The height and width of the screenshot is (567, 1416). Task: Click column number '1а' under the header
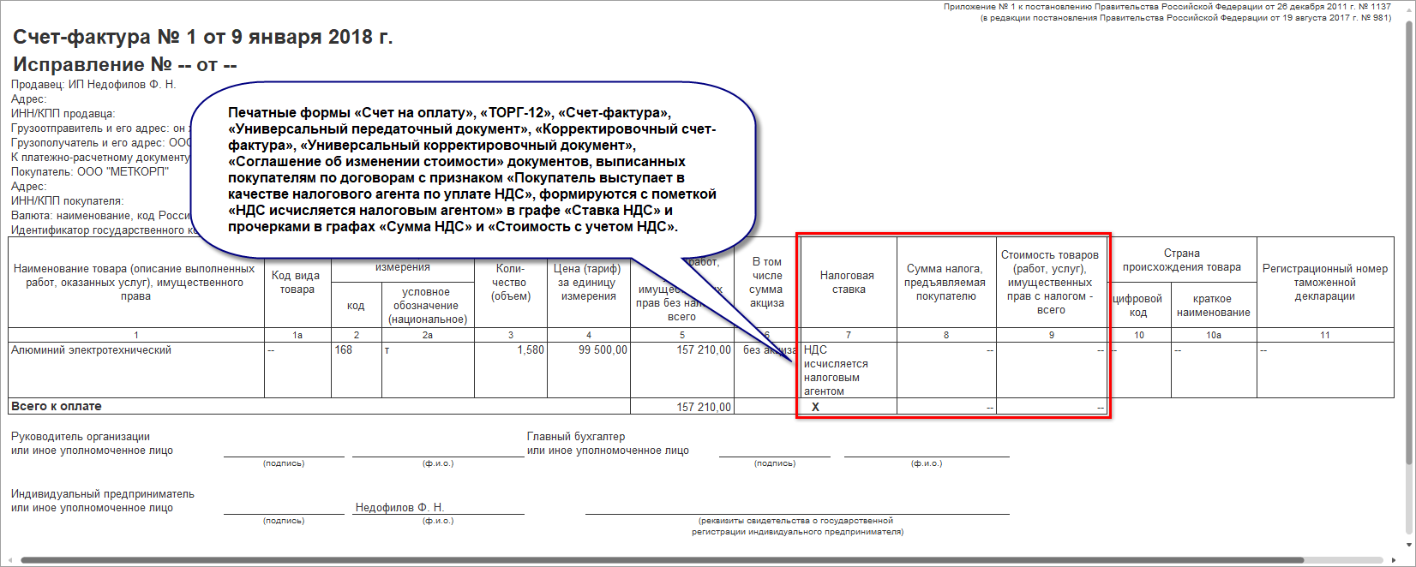coord(297,335)
